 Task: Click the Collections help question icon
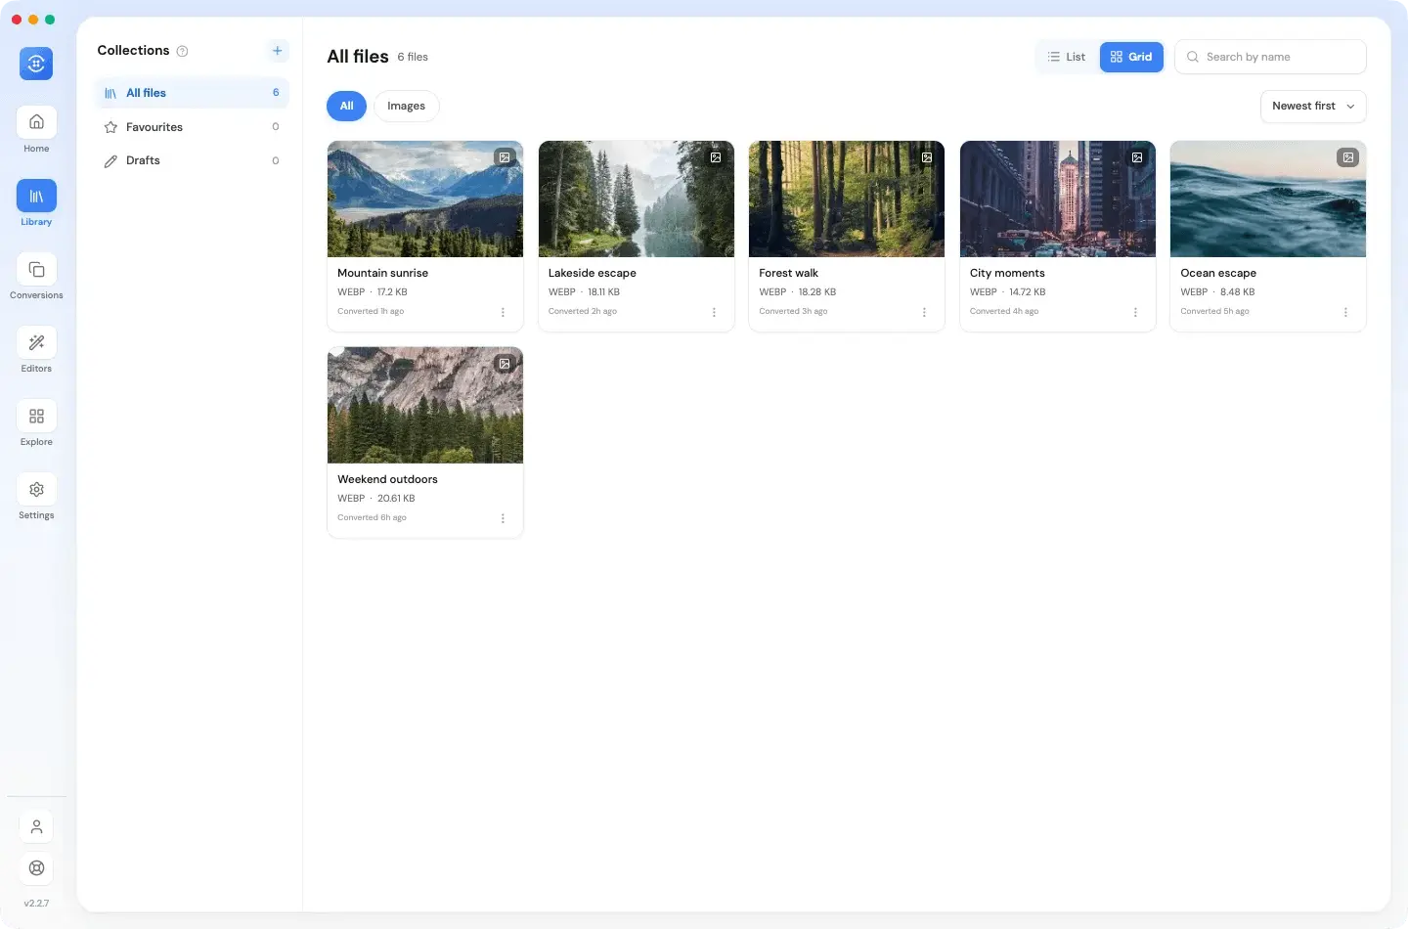[x=182, y=51]
